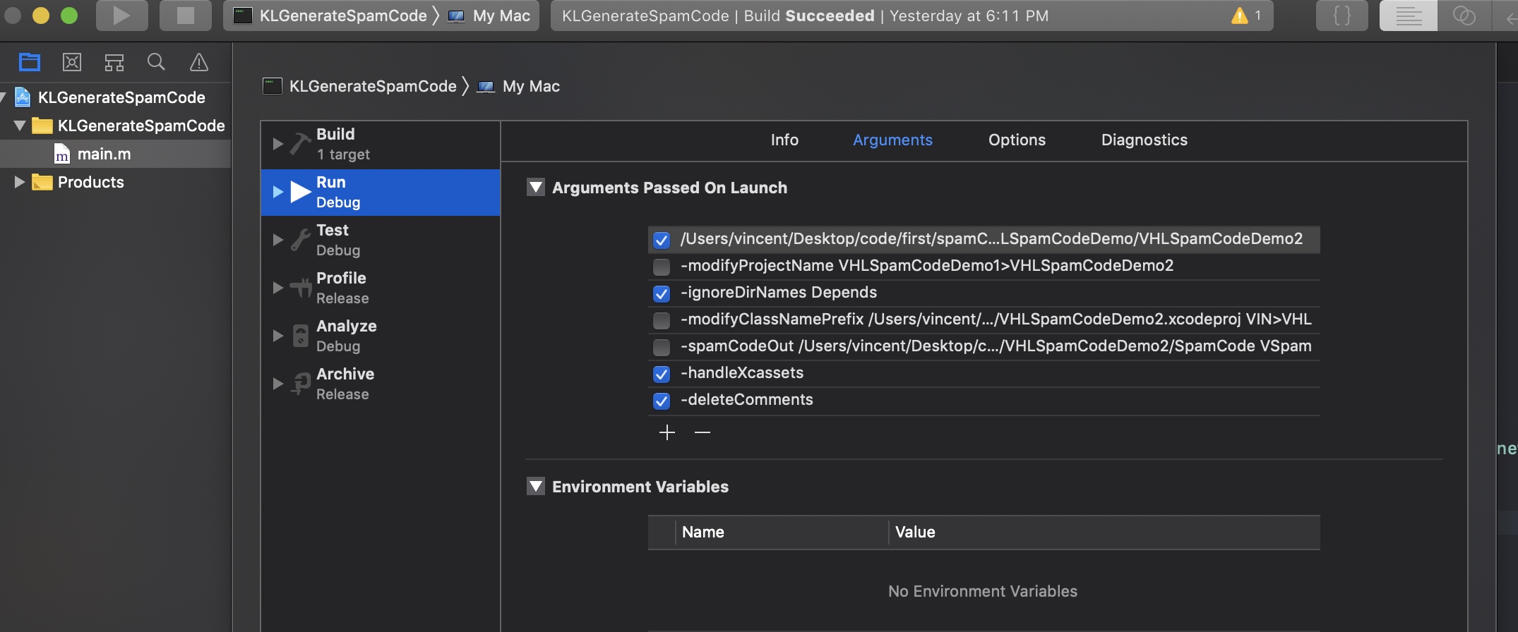Switch to the Diagnostics tab
This screenshot has width=1518, height=632.
(1144, 140)
